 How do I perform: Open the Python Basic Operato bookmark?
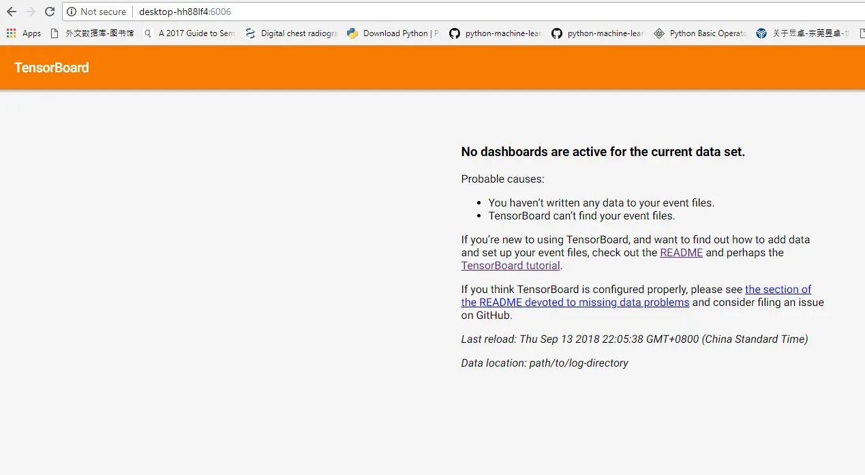tap(700, 33)
